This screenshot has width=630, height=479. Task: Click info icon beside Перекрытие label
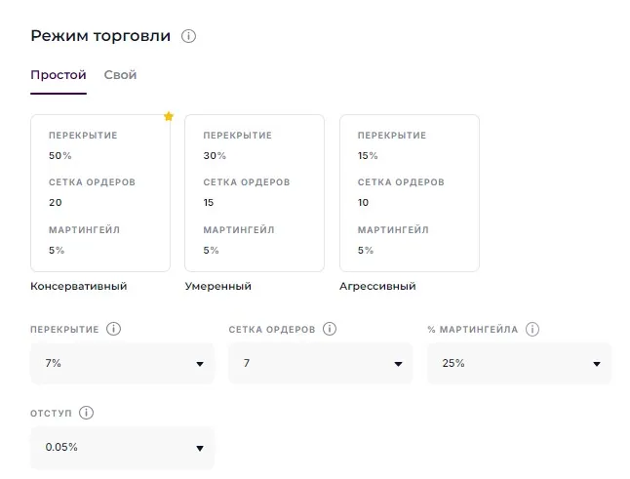point(114,329)
